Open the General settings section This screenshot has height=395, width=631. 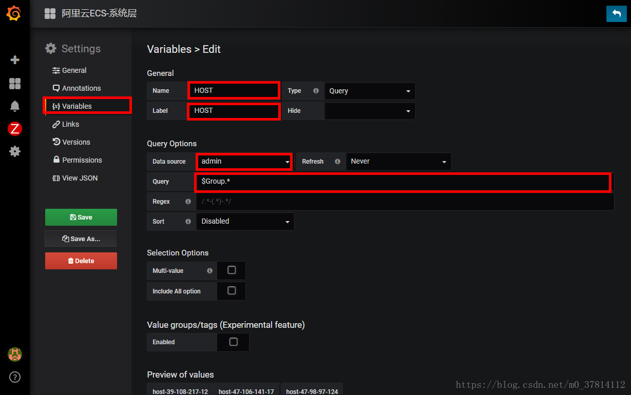coord(69,70)
